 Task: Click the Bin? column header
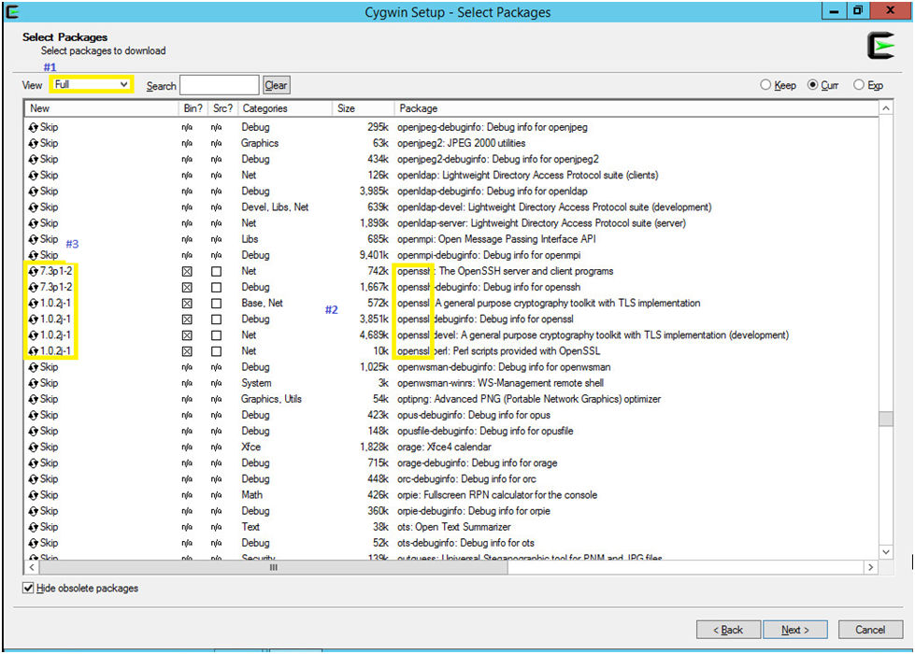(193, 108)
